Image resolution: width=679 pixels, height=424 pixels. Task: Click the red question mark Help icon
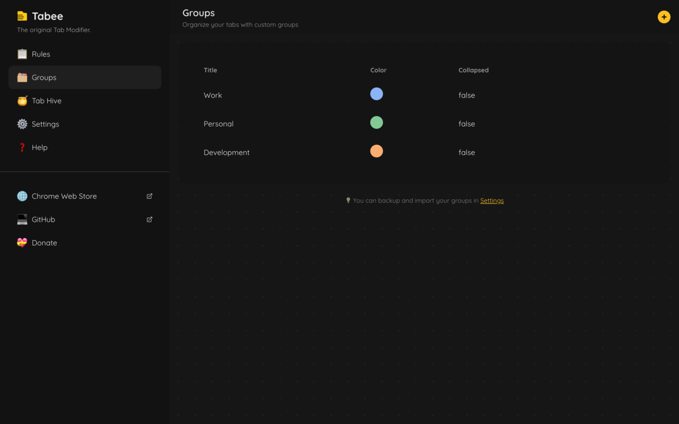pos(22,147)
